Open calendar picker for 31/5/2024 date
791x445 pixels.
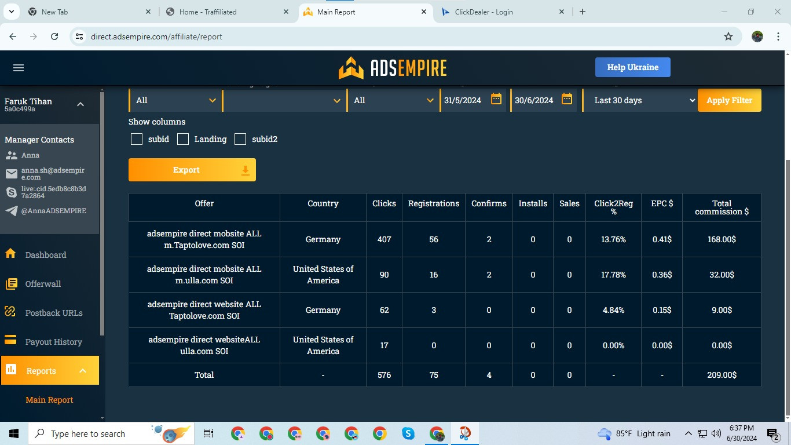tap(496, 99)
